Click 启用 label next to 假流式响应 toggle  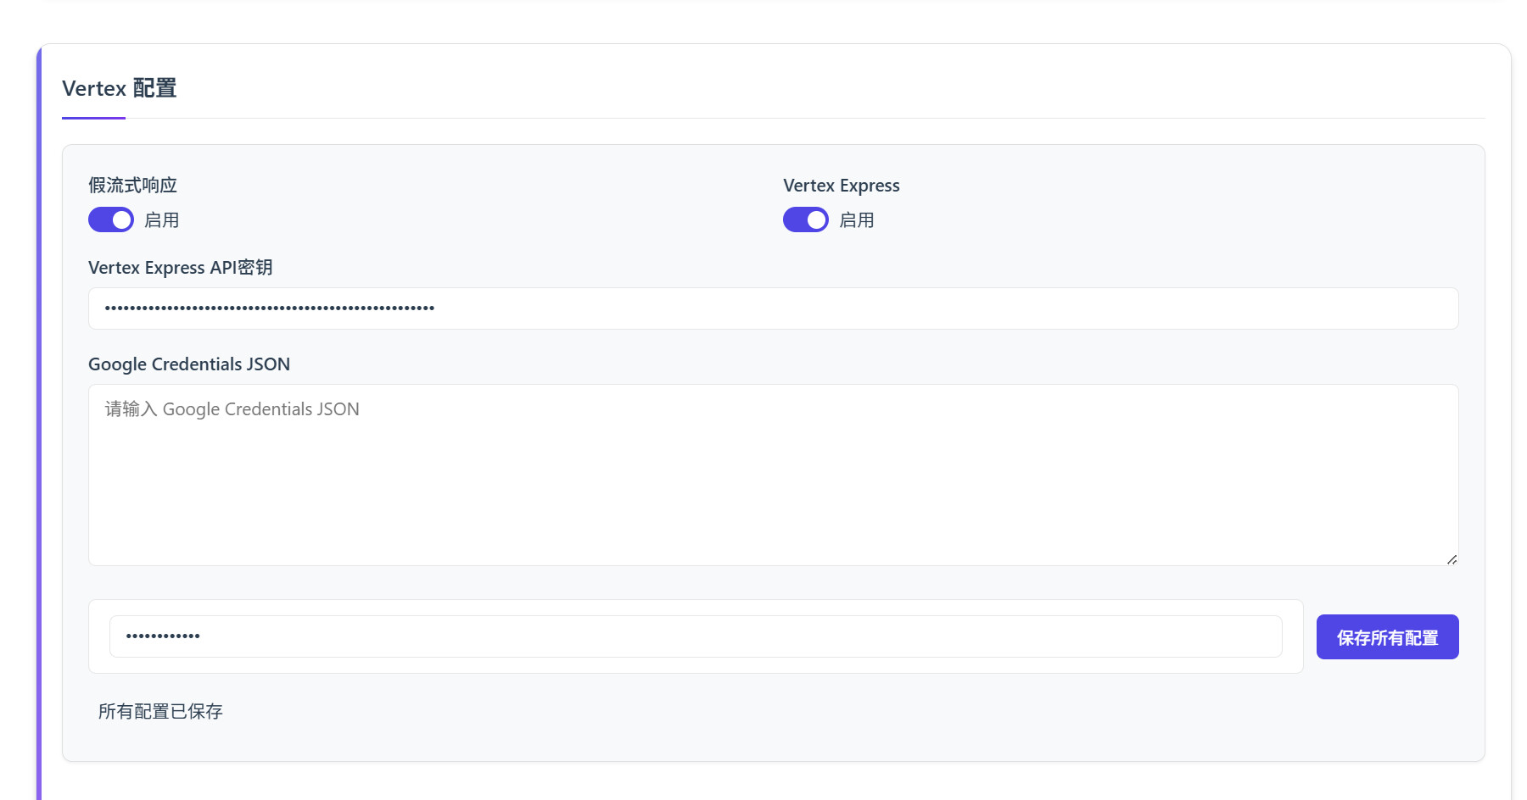pos(161,220)
